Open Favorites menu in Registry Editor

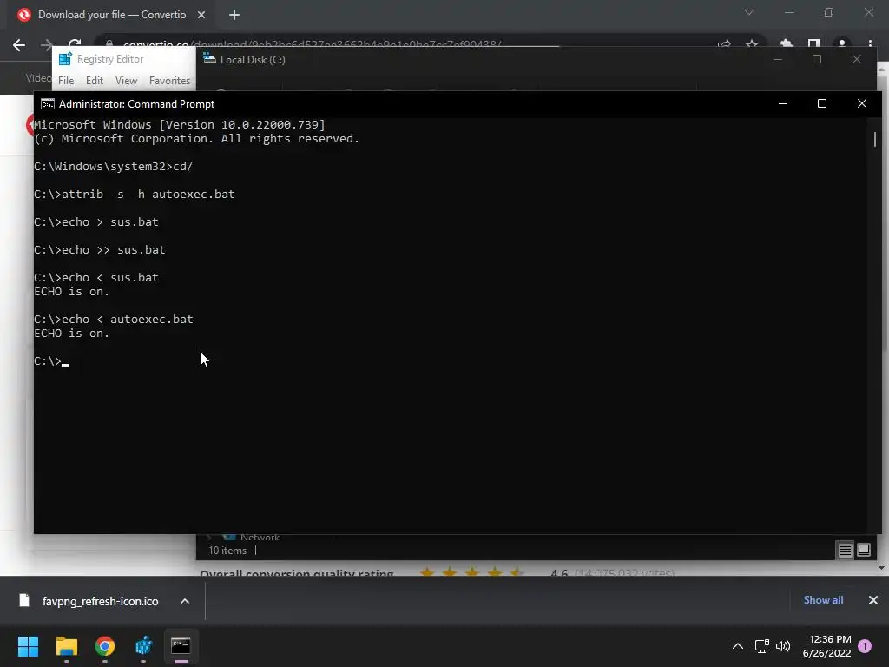[x=169, y=81]
